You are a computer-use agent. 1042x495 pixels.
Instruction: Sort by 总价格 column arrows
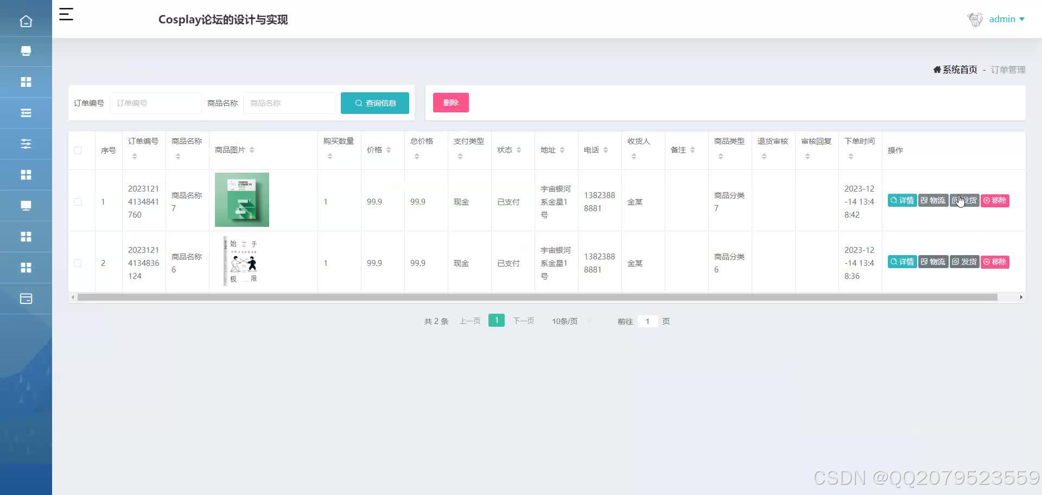(417, 156)
